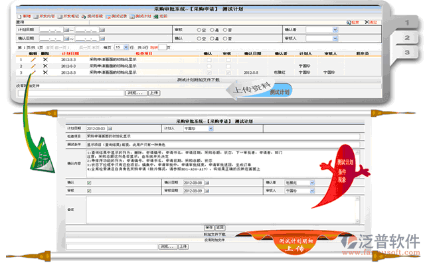The height and width of the screenshot is (263, 427).
Task: Click the 新增 (new) toolbar icon
Action: 20,17
